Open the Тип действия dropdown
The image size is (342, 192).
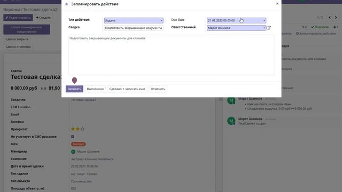point(134,20)
